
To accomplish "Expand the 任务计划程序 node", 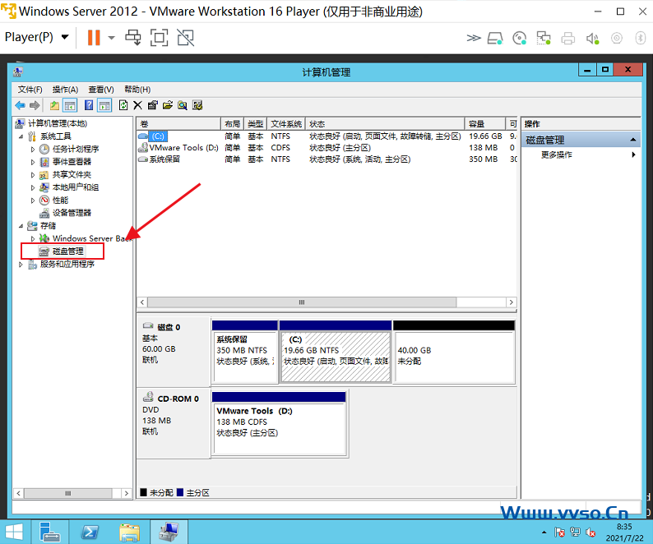I will [33, 149].
